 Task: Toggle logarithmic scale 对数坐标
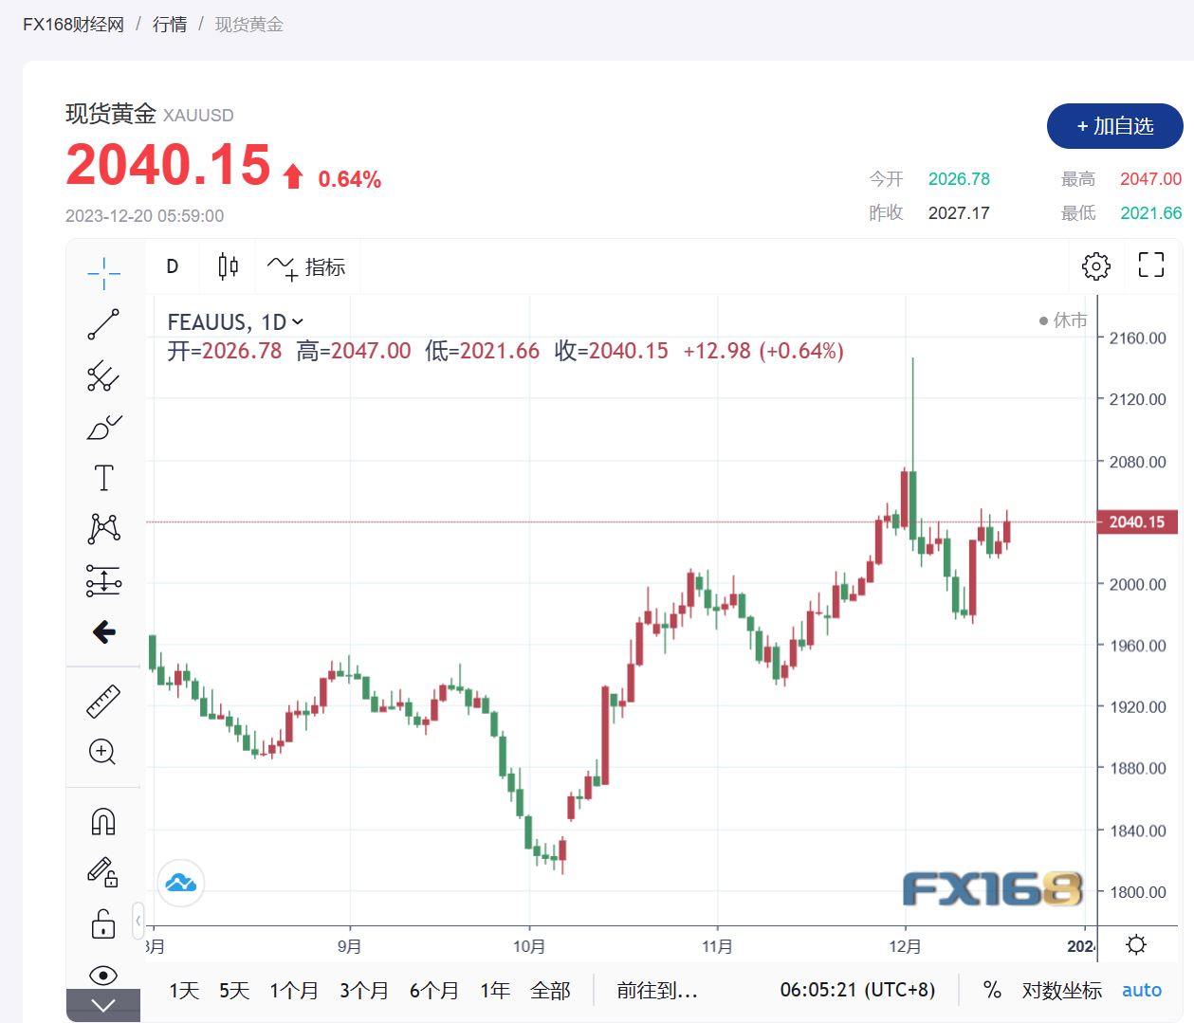click(1061, 991)
